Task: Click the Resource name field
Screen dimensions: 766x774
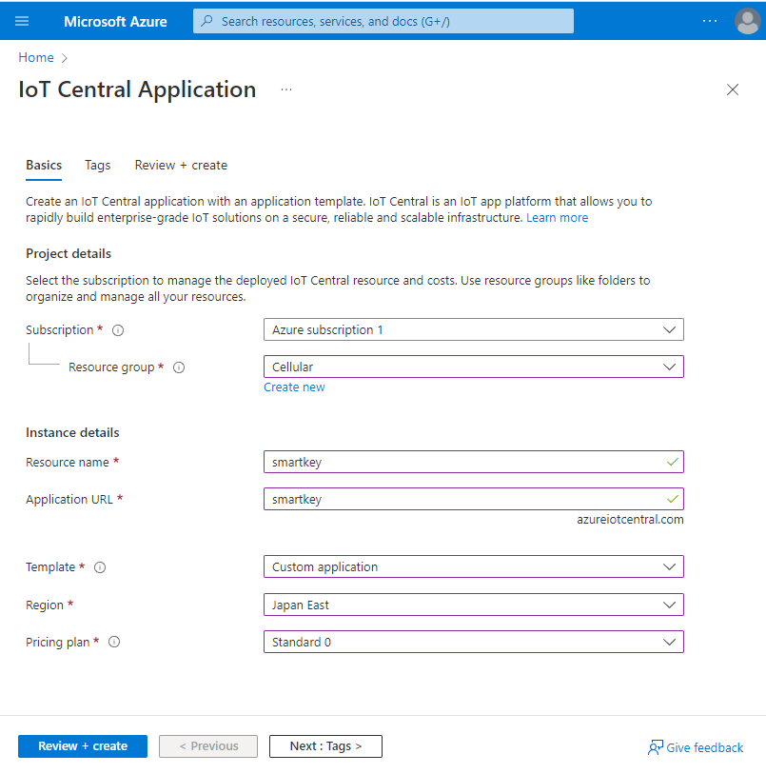Action: pyautogui.click(x=474, y=462)
